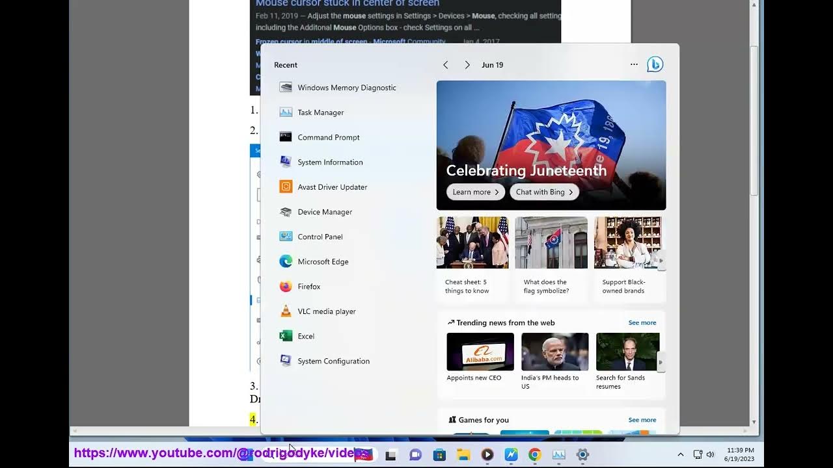Image resolution: width=833 pixels, height=468 pixels.
Task: Open the media player taskbar icon
Action: click(487, 455)
